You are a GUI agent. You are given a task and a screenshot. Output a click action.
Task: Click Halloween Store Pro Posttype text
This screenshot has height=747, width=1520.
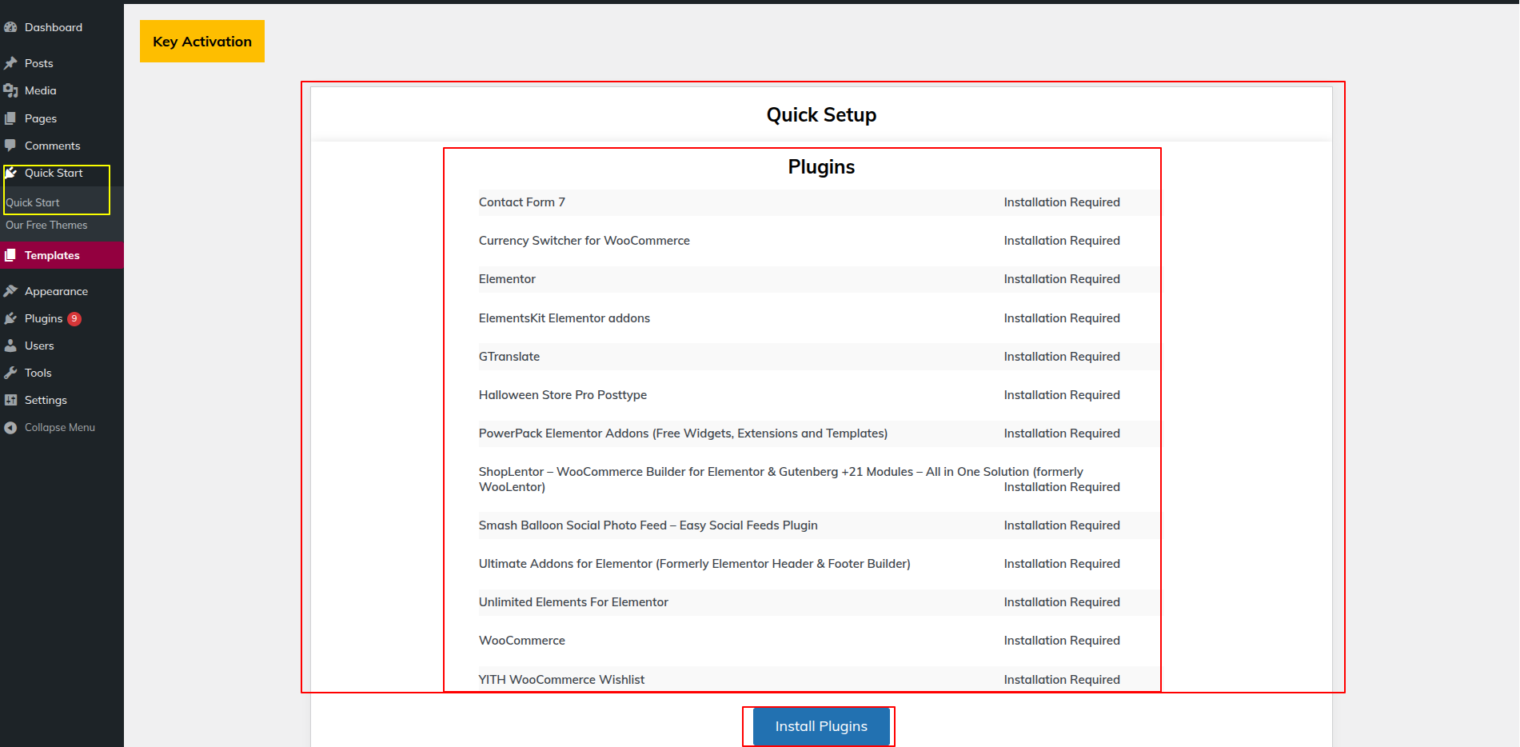(x=563, y=395)
